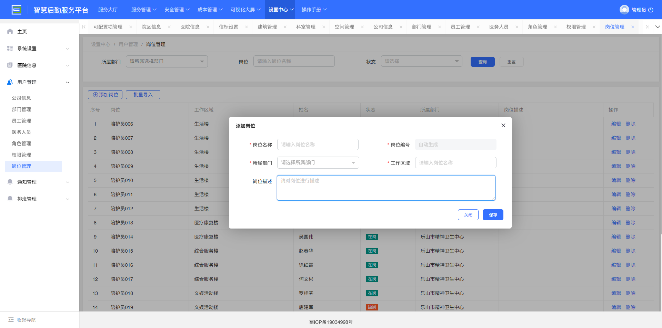Image resolution: width=662 pixels, height=328 pixels.
Task: Close the 建筑管理 tab
Action: click(285, 27)
